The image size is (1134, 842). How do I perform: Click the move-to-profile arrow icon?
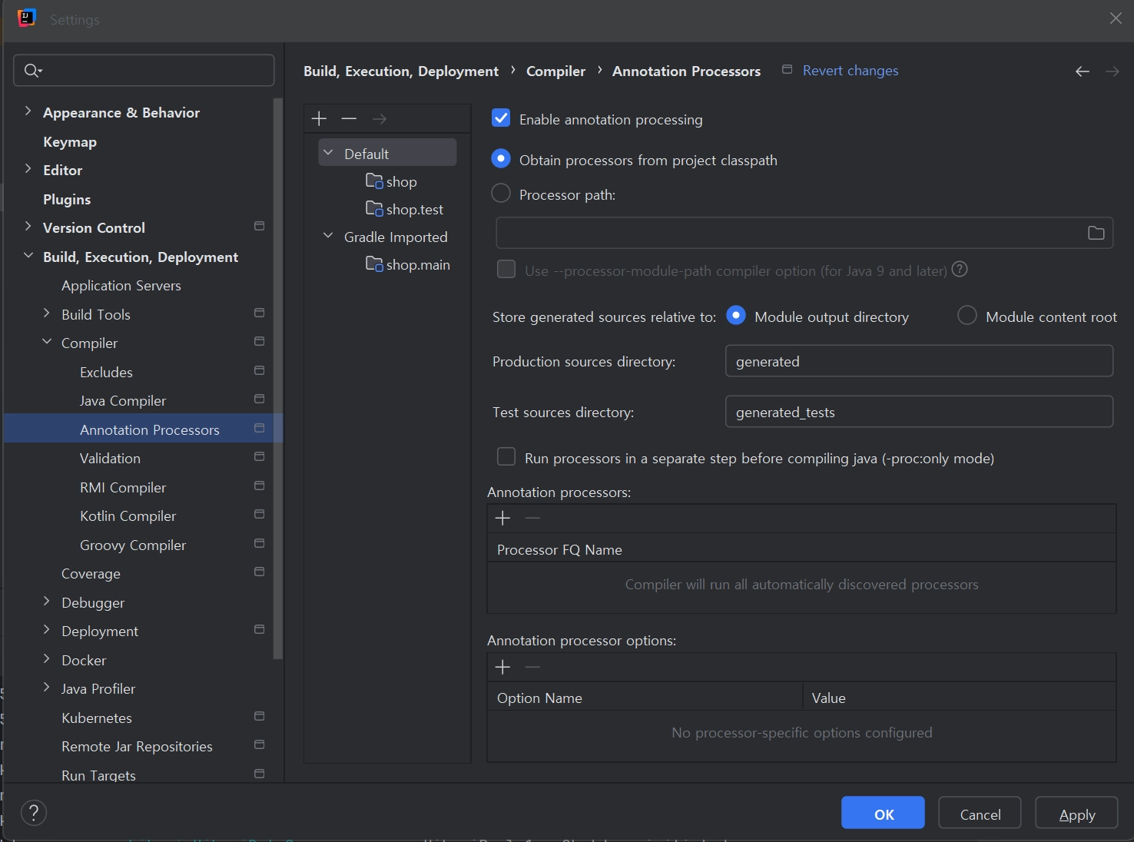(379, 118)
